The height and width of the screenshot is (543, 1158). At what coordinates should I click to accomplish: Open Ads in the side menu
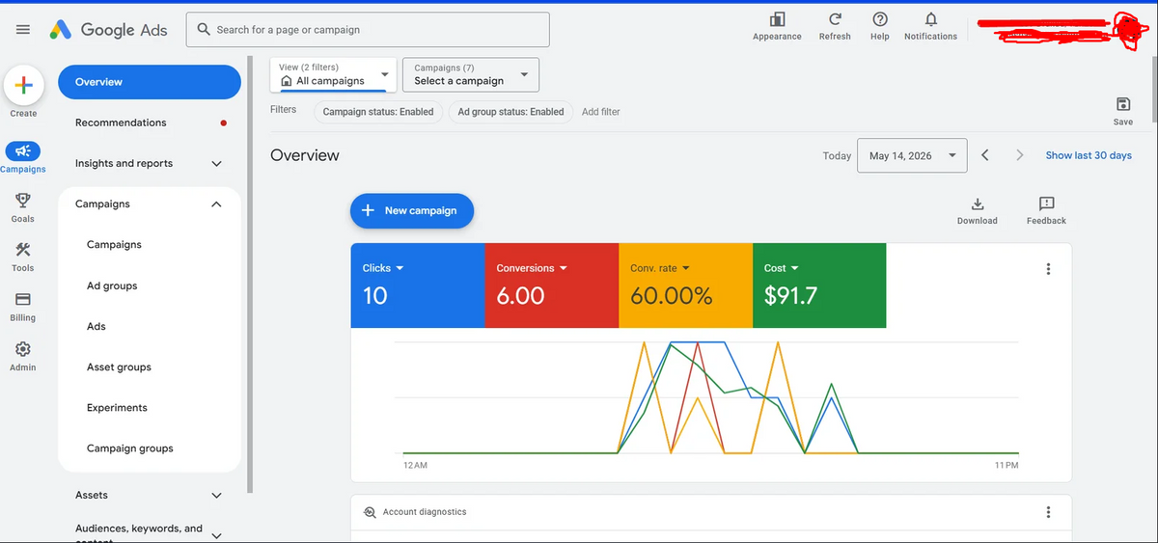(96, 327)
